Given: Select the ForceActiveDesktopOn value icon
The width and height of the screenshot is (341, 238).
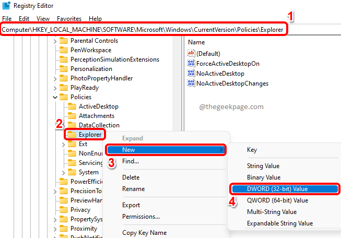Looking at the screenshot, I should pos(191,64).
